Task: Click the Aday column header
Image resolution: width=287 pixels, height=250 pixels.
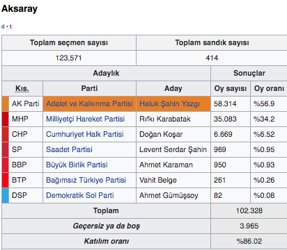Action: pos(173,88)
